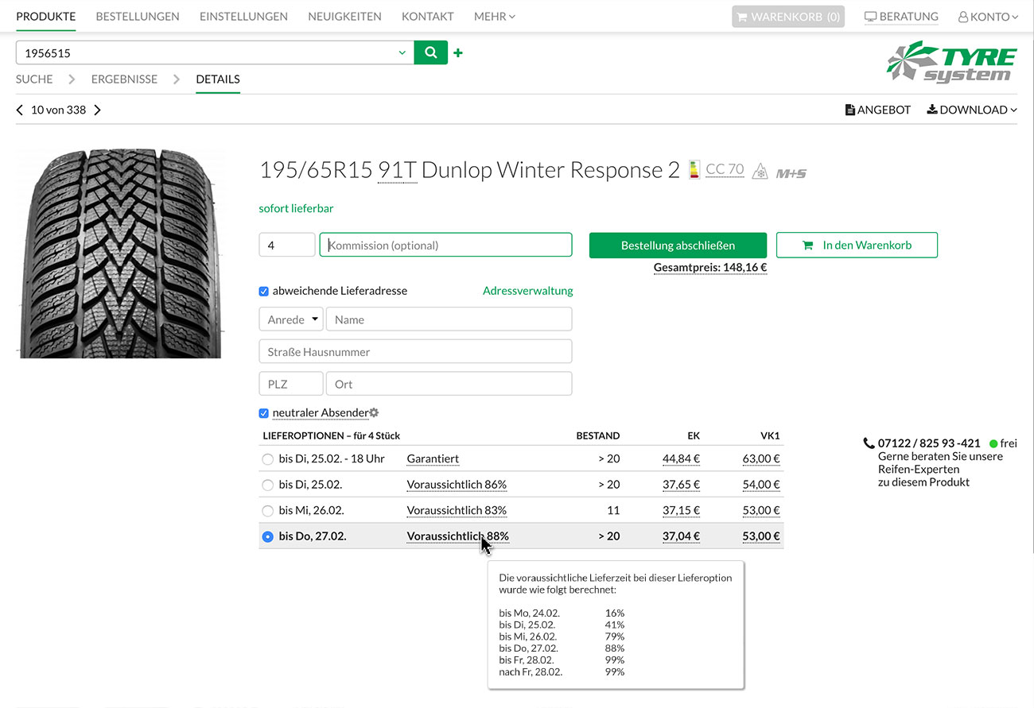This screenshot has width=1034, height=708.
Task: Select the guaranteed delivery option bis Di 18 Uhr
Action: (x=267, y=458)
